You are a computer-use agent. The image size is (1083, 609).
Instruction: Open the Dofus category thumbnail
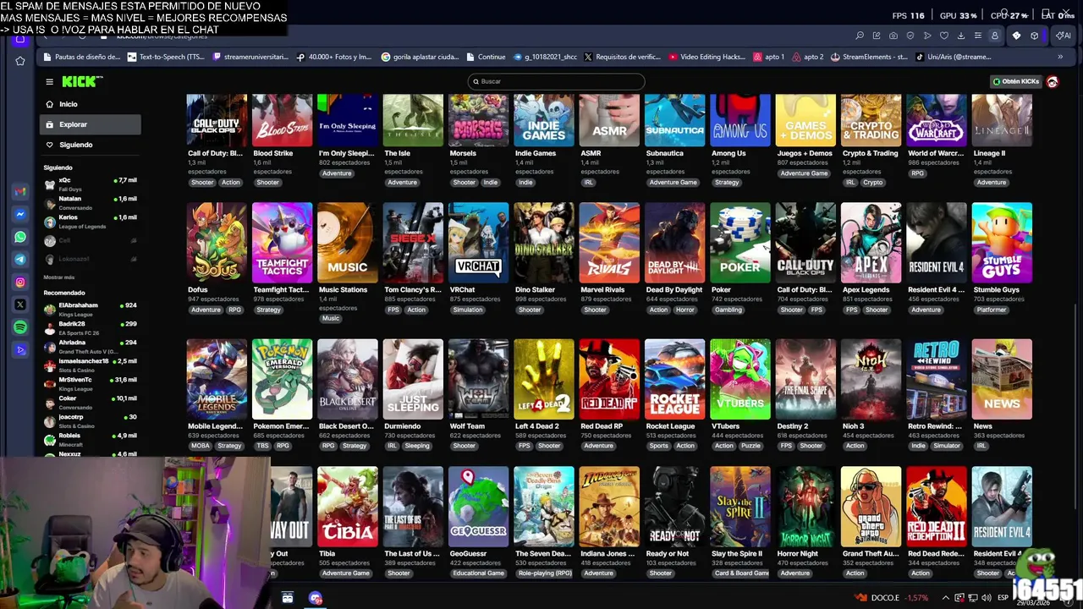tap(217, 242)
